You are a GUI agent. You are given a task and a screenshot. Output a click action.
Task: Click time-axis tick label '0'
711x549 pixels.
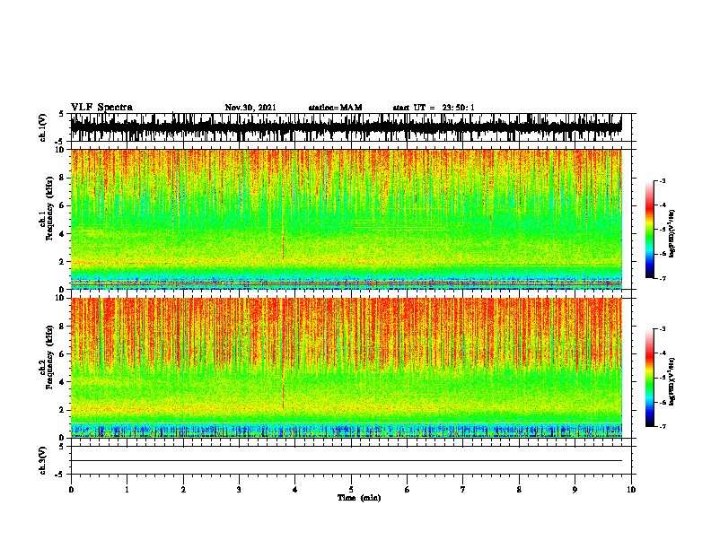click(71, 490)
